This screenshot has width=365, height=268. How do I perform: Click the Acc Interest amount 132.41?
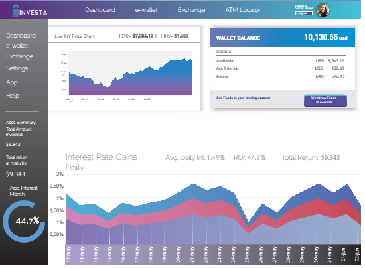click(338, 68)
